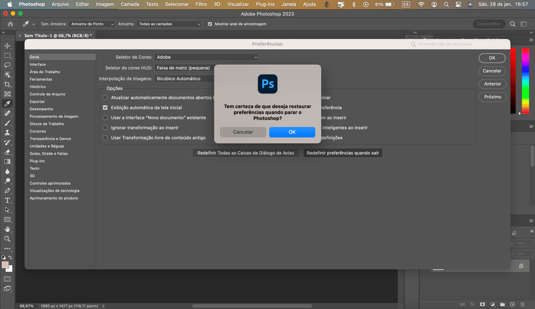Open the workspace switcher in options bar

point(524,24)
